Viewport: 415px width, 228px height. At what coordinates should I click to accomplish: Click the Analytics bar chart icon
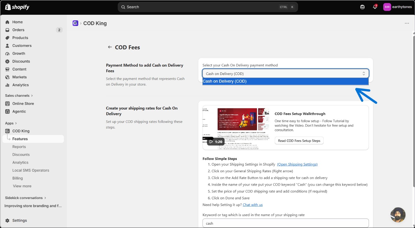point(7,85)
